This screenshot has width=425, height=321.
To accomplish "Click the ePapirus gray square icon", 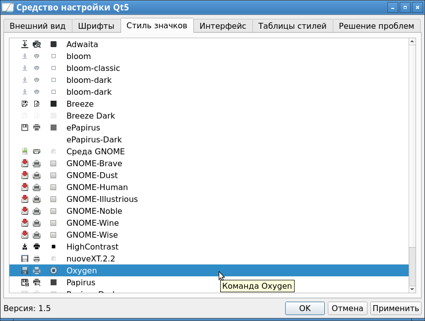I will [x=54, y=128].
